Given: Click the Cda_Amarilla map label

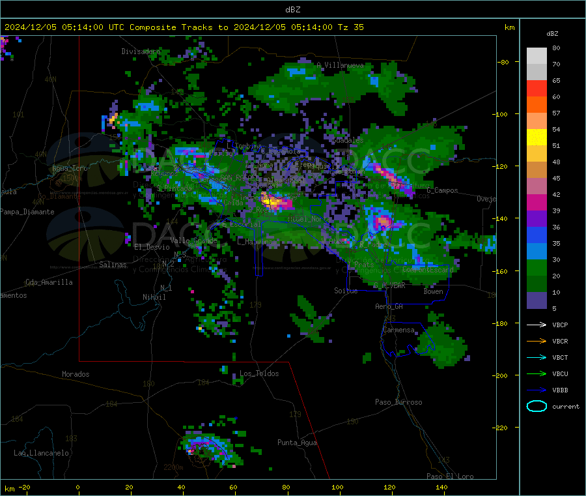Looking at the screenshot, I should pos(49,282).
